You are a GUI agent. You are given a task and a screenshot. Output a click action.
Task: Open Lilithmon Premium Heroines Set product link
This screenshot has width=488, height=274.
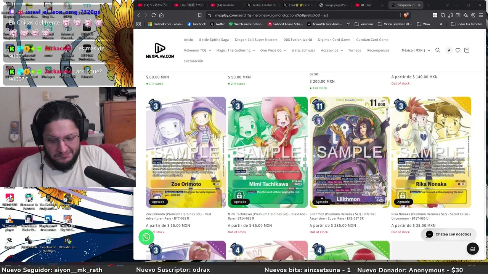[342, 216]
